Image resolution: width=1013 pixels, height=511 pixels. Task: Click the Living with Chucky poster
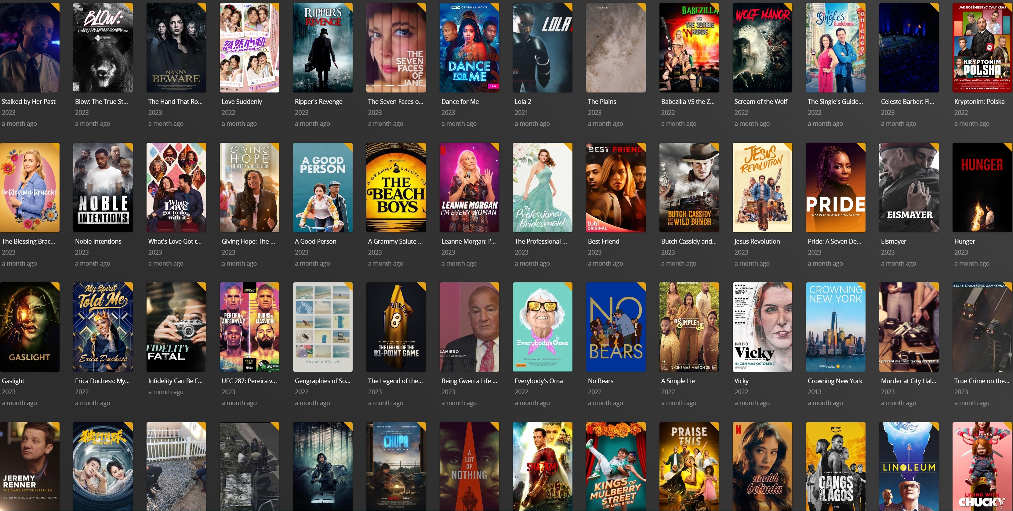(x=982, y=466)
